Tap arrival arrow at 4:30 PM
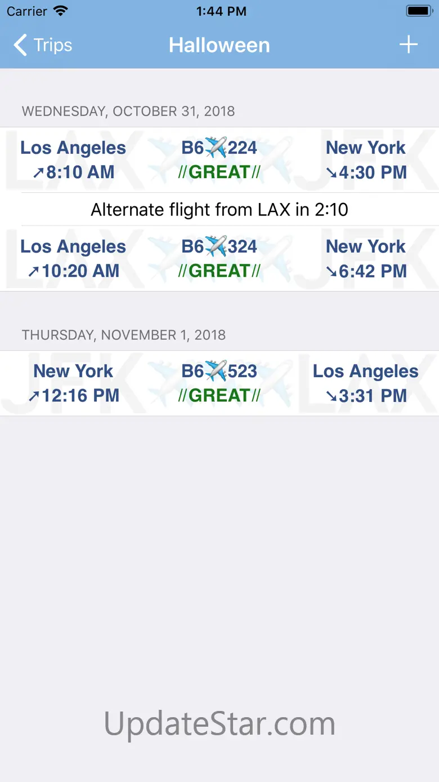Image resolution: width=439 pixels, height=782 pixels. point(332,173)
